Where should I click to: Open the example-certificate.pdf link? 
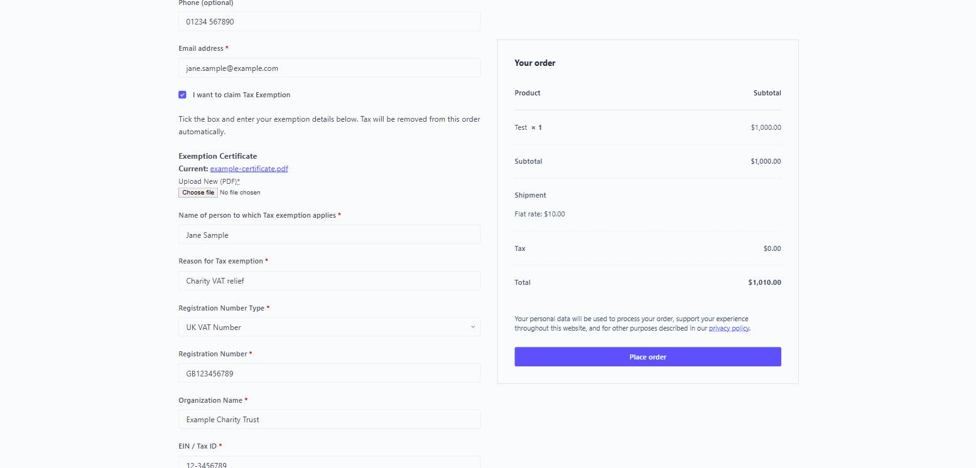249,169
